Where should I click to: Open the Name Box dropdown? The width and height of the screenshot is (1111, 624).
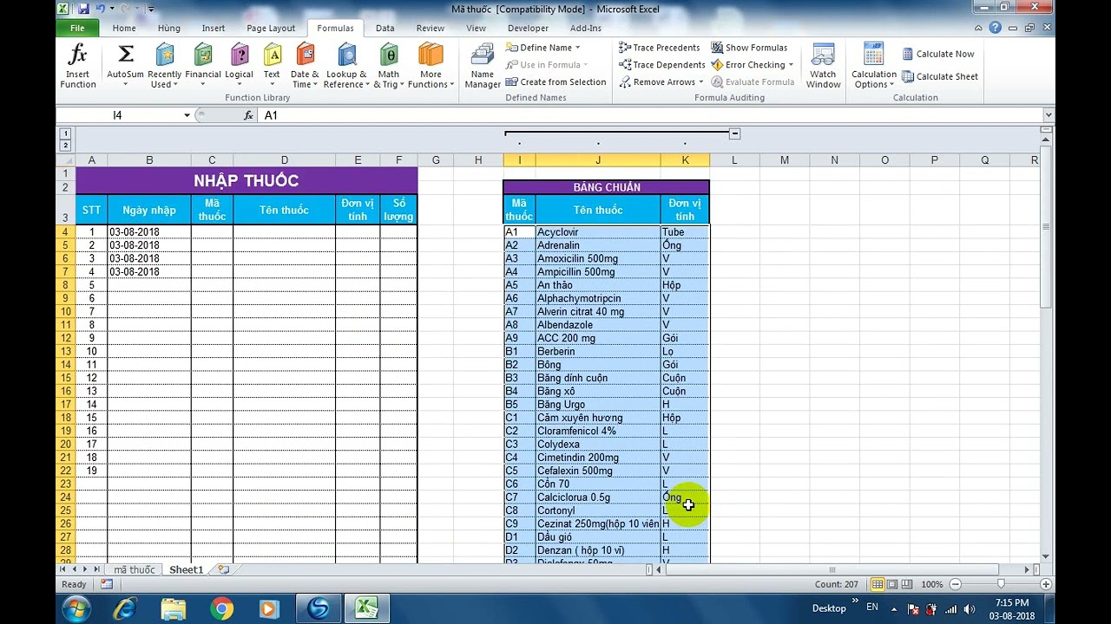click(x=187, y=115)
